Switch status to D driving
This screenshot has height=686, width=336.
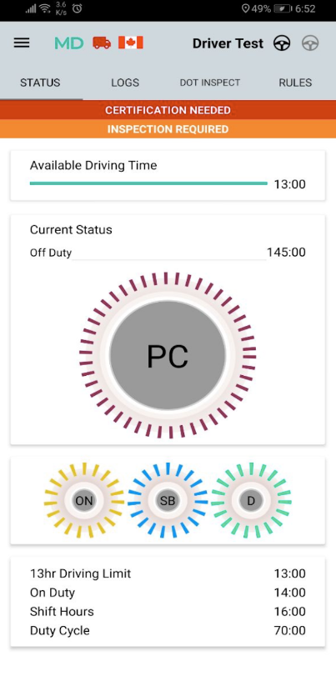click(x=251, y=500)
